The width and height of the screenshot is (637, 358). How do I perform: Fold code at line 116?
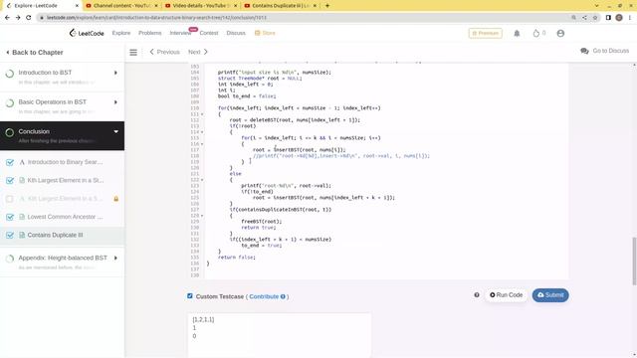202,144
